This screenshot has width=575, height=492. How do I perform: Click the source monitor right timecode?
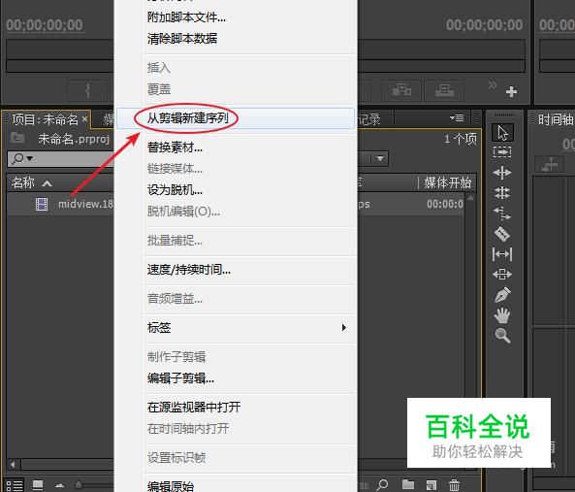tap(484, 25)
